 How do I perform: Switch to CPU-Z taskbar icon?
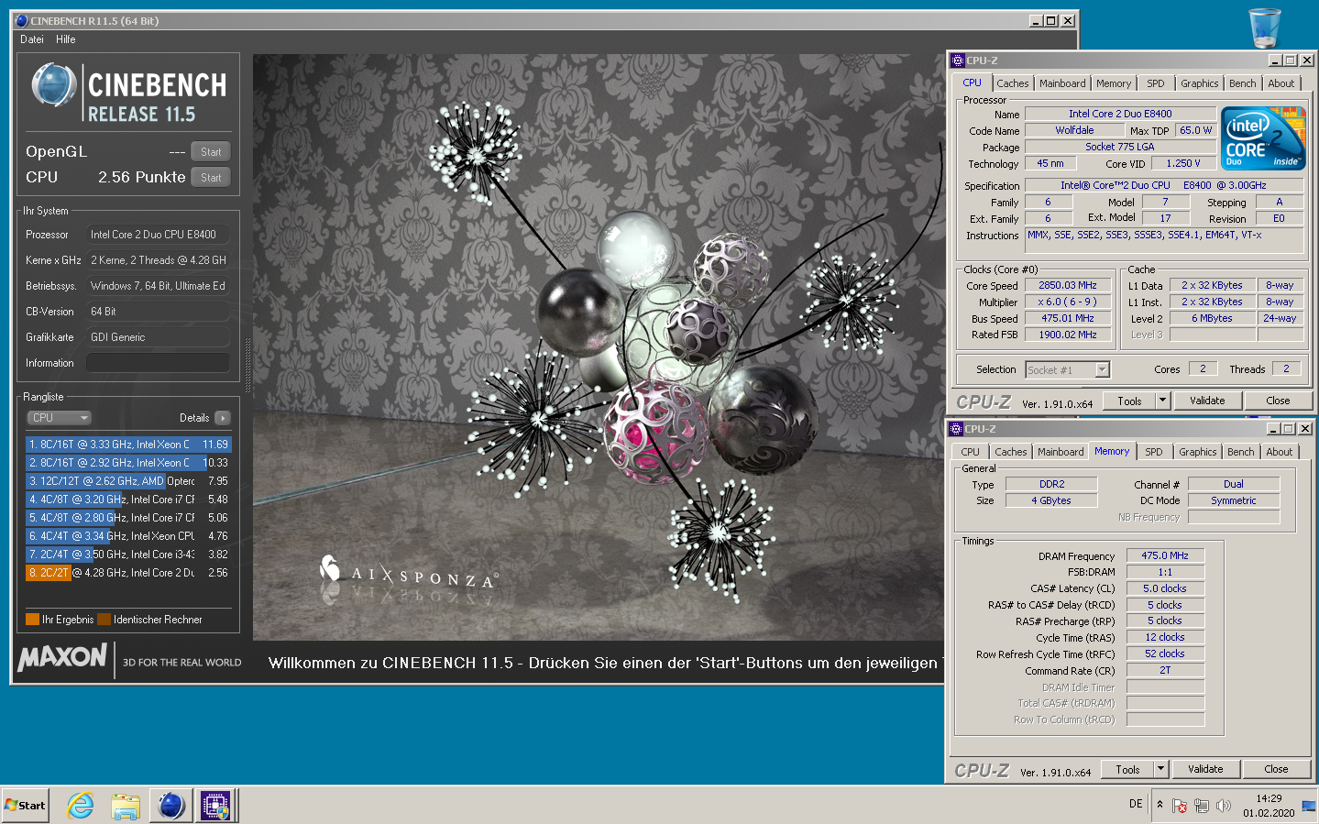click(x=215, y=806)
